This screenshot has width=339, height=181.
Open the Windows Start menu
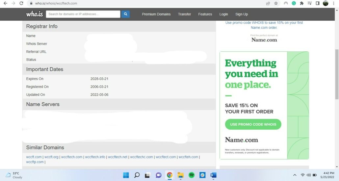126,175
